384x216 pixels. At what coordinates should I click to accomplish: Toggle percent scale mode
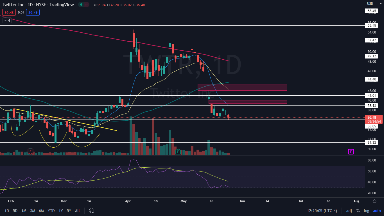pyautogui.click(x=358, y=211)
